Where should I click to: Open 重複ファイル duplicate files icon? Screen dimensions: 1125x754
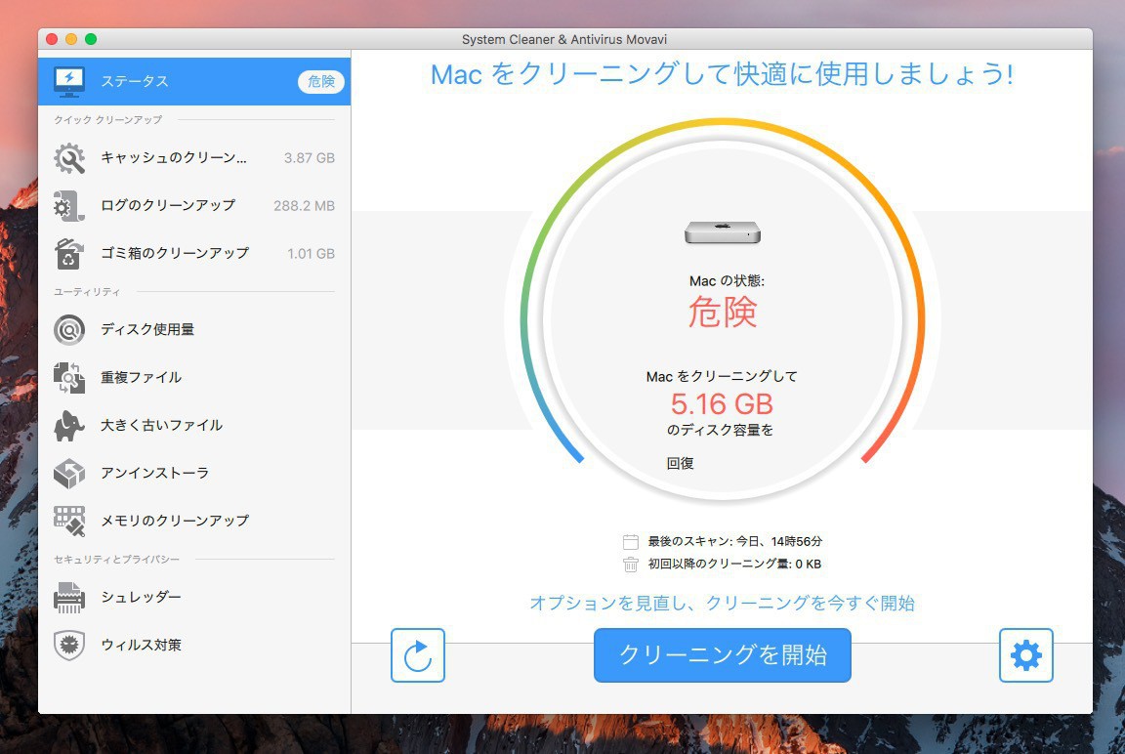pyautogui.click(x=69, y=377)
